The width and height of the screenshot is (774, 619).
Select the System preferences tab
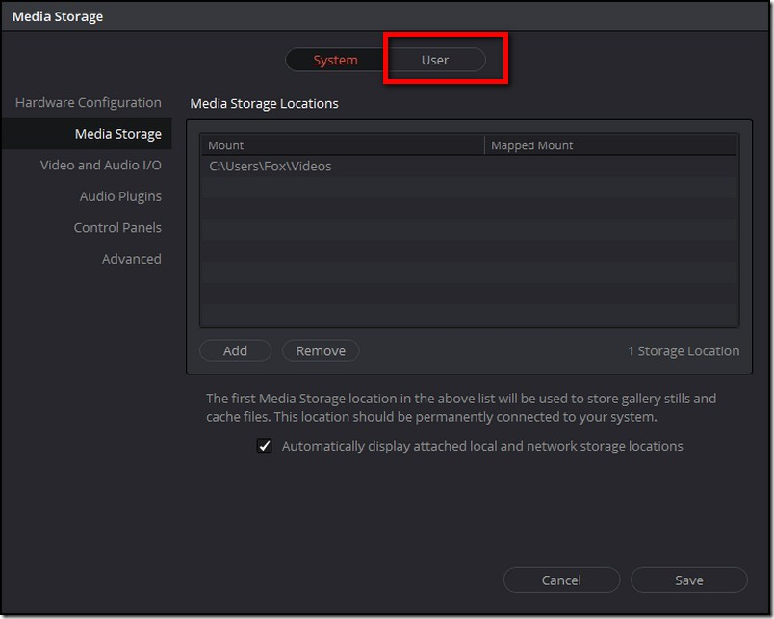tap(335, 60)
